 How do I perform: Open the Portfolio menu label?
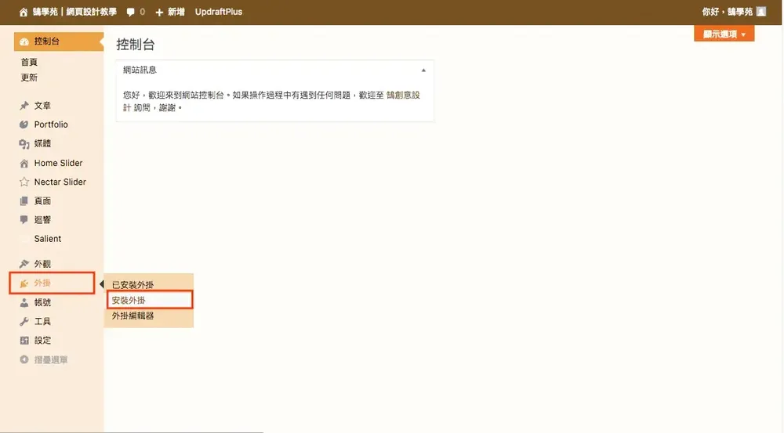click(x=51, y=124)
